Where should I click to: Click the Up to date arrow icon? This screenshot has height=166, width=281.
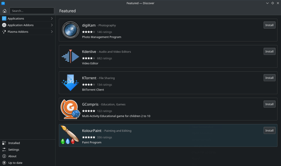[4, 163]
